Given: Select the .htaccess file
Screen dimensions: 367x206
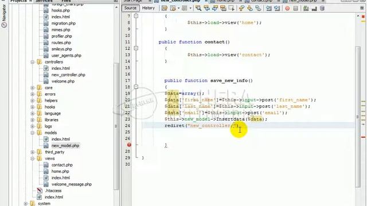Looking at the screenshot, I should 53,191.
